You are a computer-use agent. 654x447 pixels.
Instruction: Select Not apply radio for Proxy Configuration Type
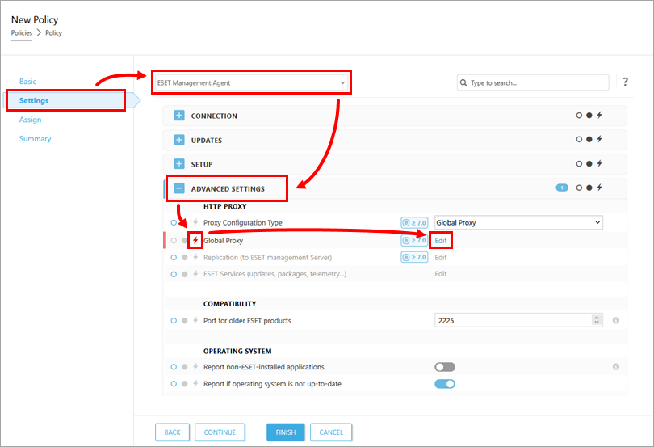coord(174,222)
